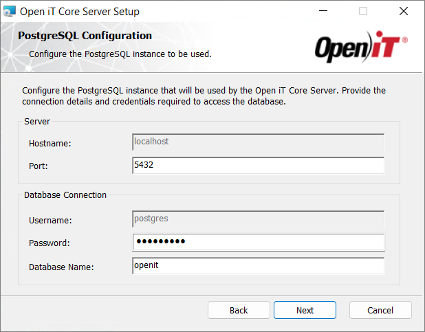
Task: Click the 'Hostname:' label
Action: [x=50, y=144]
